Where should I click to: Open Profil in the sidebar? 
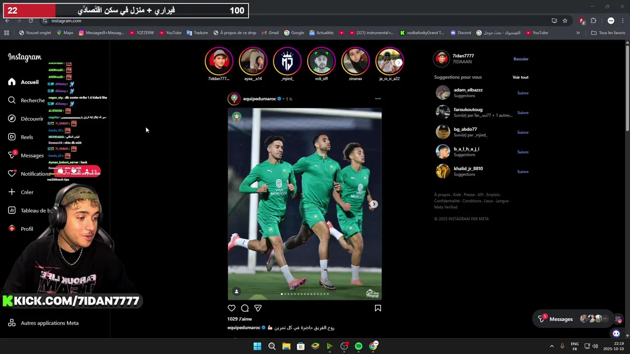point(21,229)
